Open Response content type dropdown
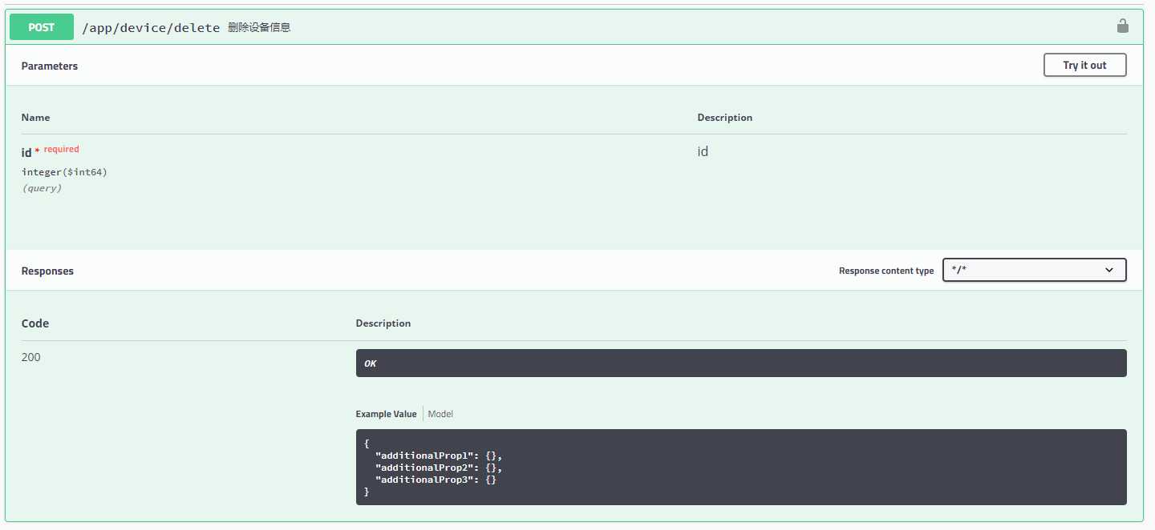This screenshot has height=530, width=1155. coord(1034,270)
